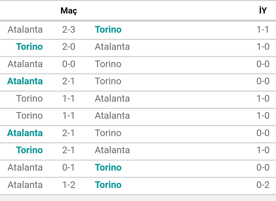This screenshot has height=201, width=276.
Task: Click the bold Torino home team with the 2-1 score
Action: [x=29, y=150]
